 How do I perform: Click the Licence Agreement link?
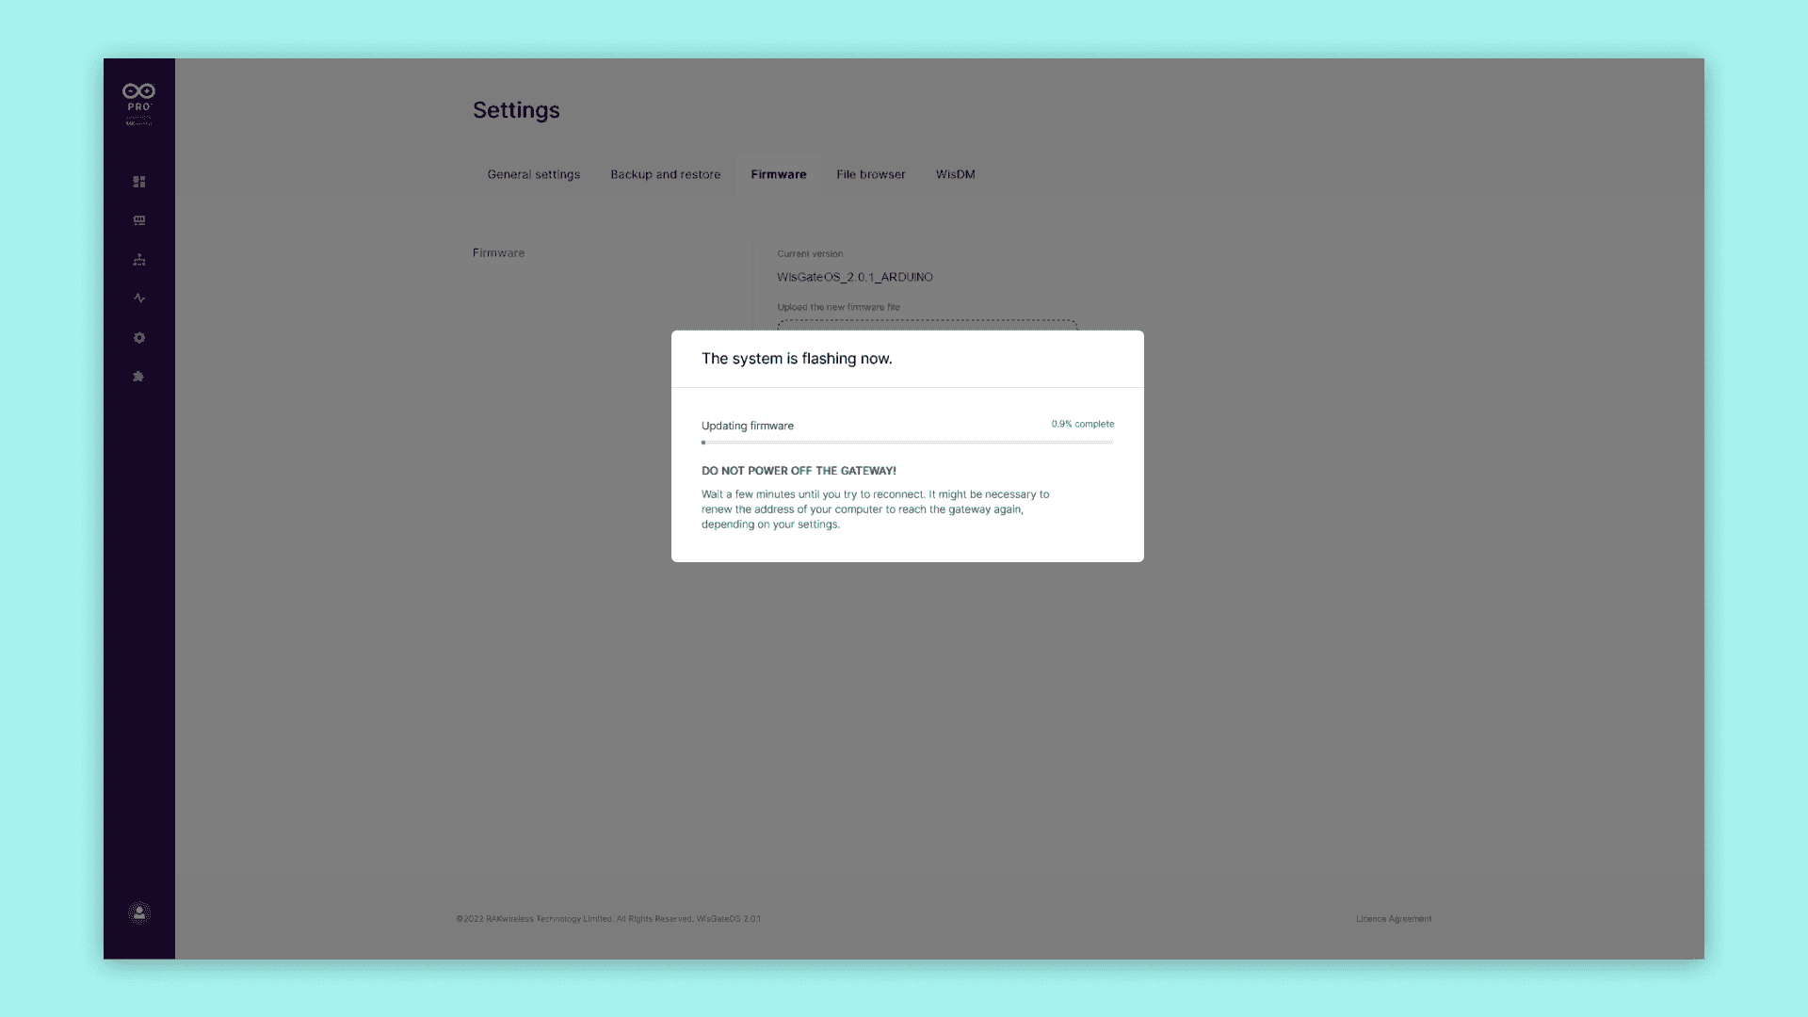[1393, 919]
